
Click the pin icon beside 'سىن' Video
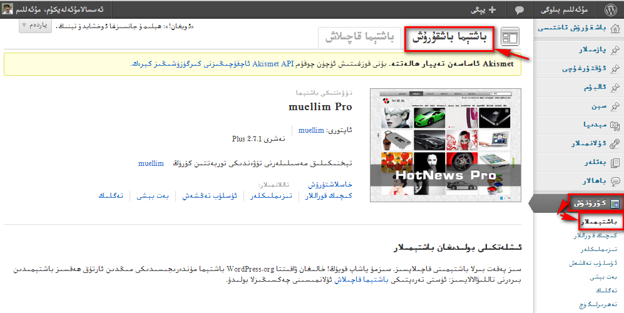point(615,106)
